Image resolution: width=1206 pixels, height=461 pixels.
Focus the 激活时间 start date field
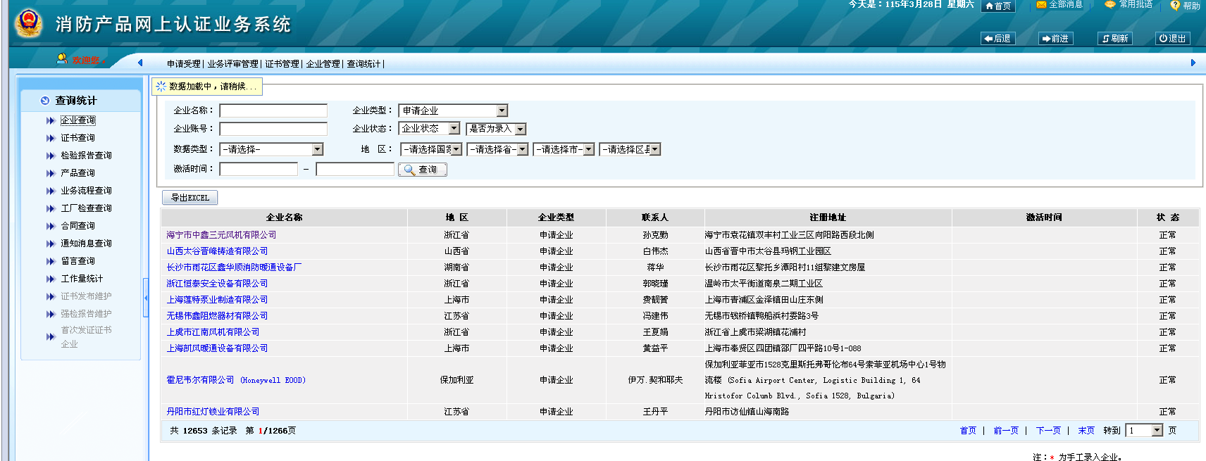click(x=259, y=169)
